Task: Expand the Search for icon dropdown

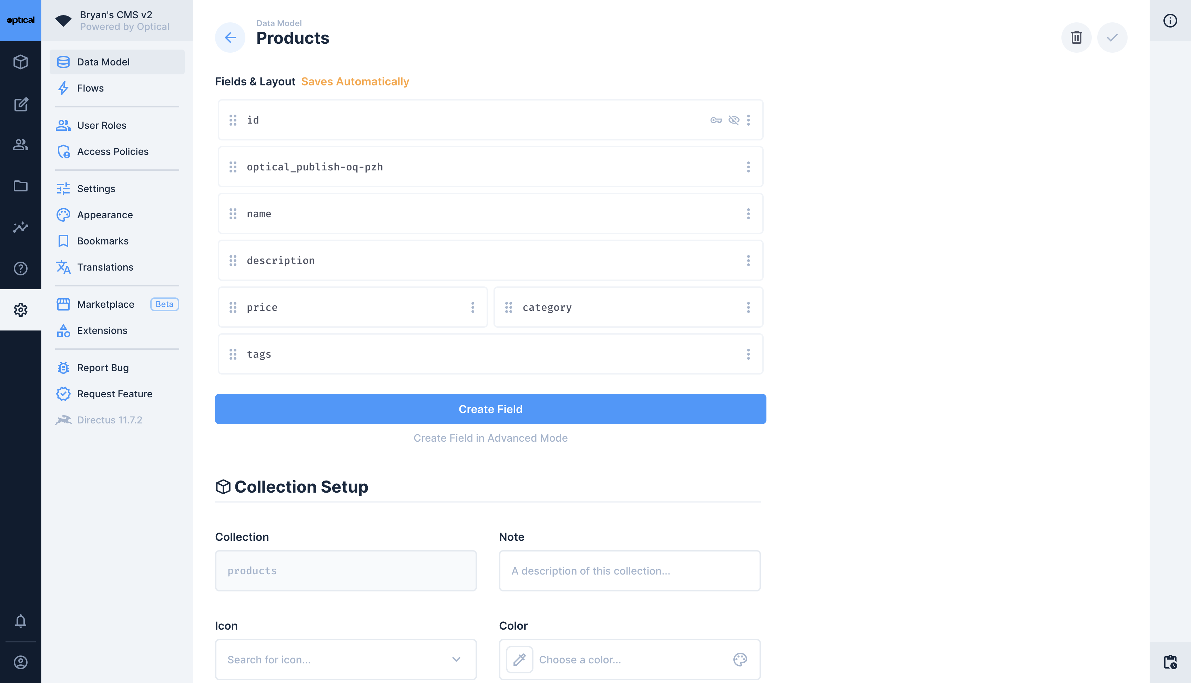Action: point(456,660)
